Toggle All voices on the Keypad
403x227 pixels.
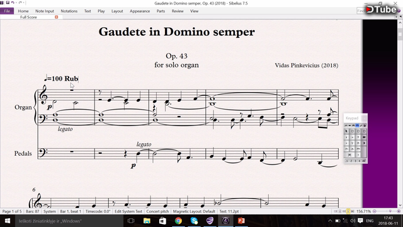(x=364, y=161)
